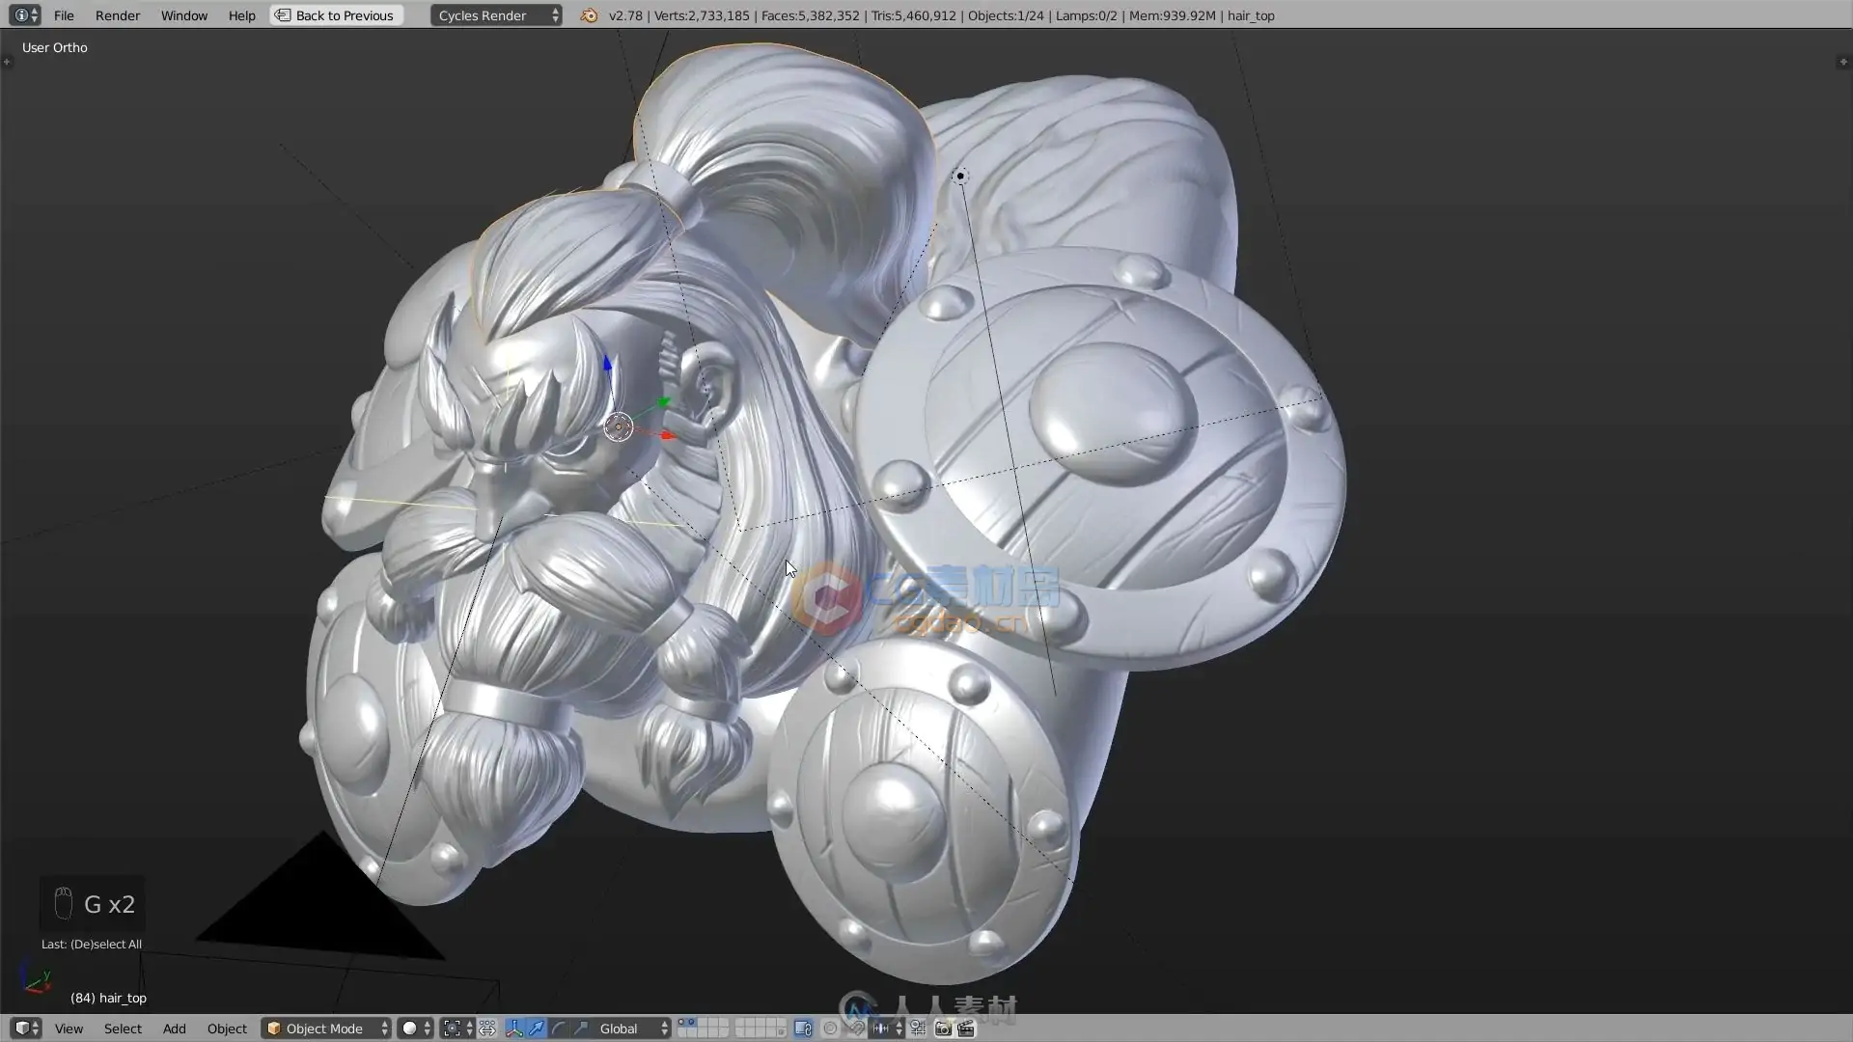The width and height of the screenshot is (1853, 1042).
Task: Open the Global transform orientation dropdown
Action: pos(632,1028)
